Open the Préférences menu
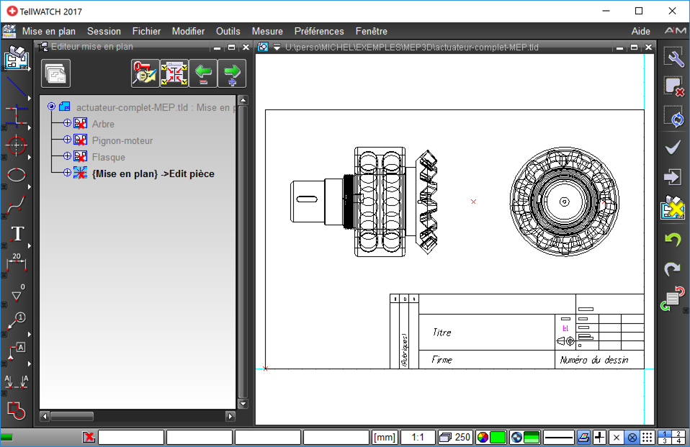Image resolution: width=690 pixels, height=447 pixels. (319, 31)
